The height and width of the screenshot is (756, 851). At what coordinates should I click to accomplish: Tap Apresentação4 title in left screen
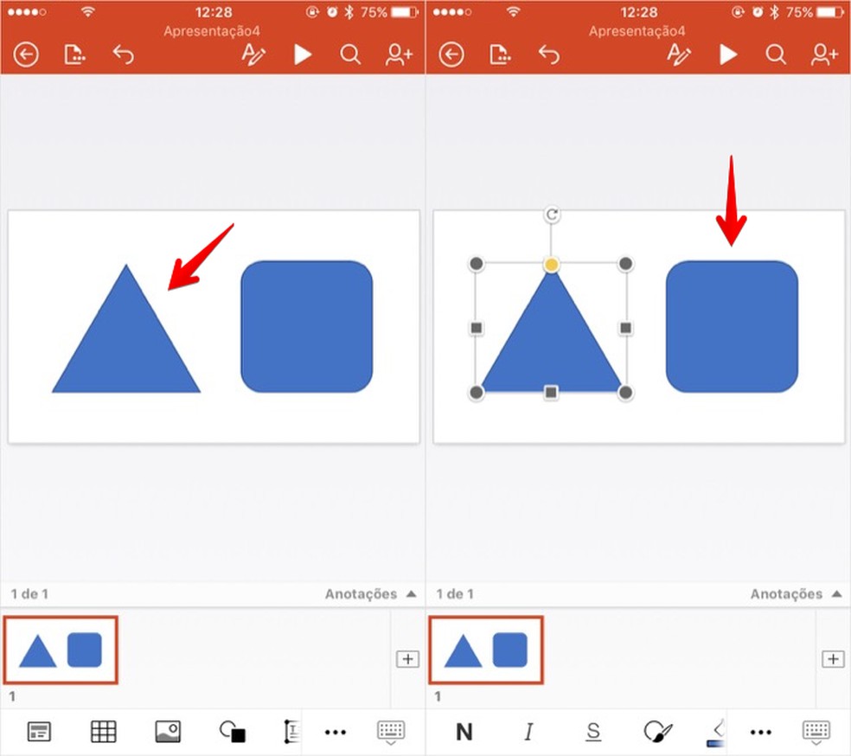pos(212,31)
